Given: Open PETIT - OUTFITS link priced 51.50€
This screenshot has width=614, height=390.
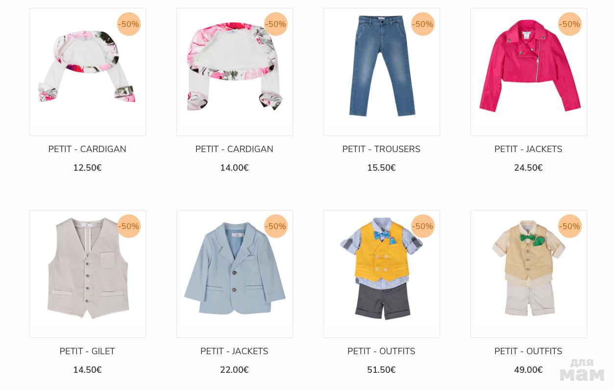Looking at the screenshot, I should 381,351.
